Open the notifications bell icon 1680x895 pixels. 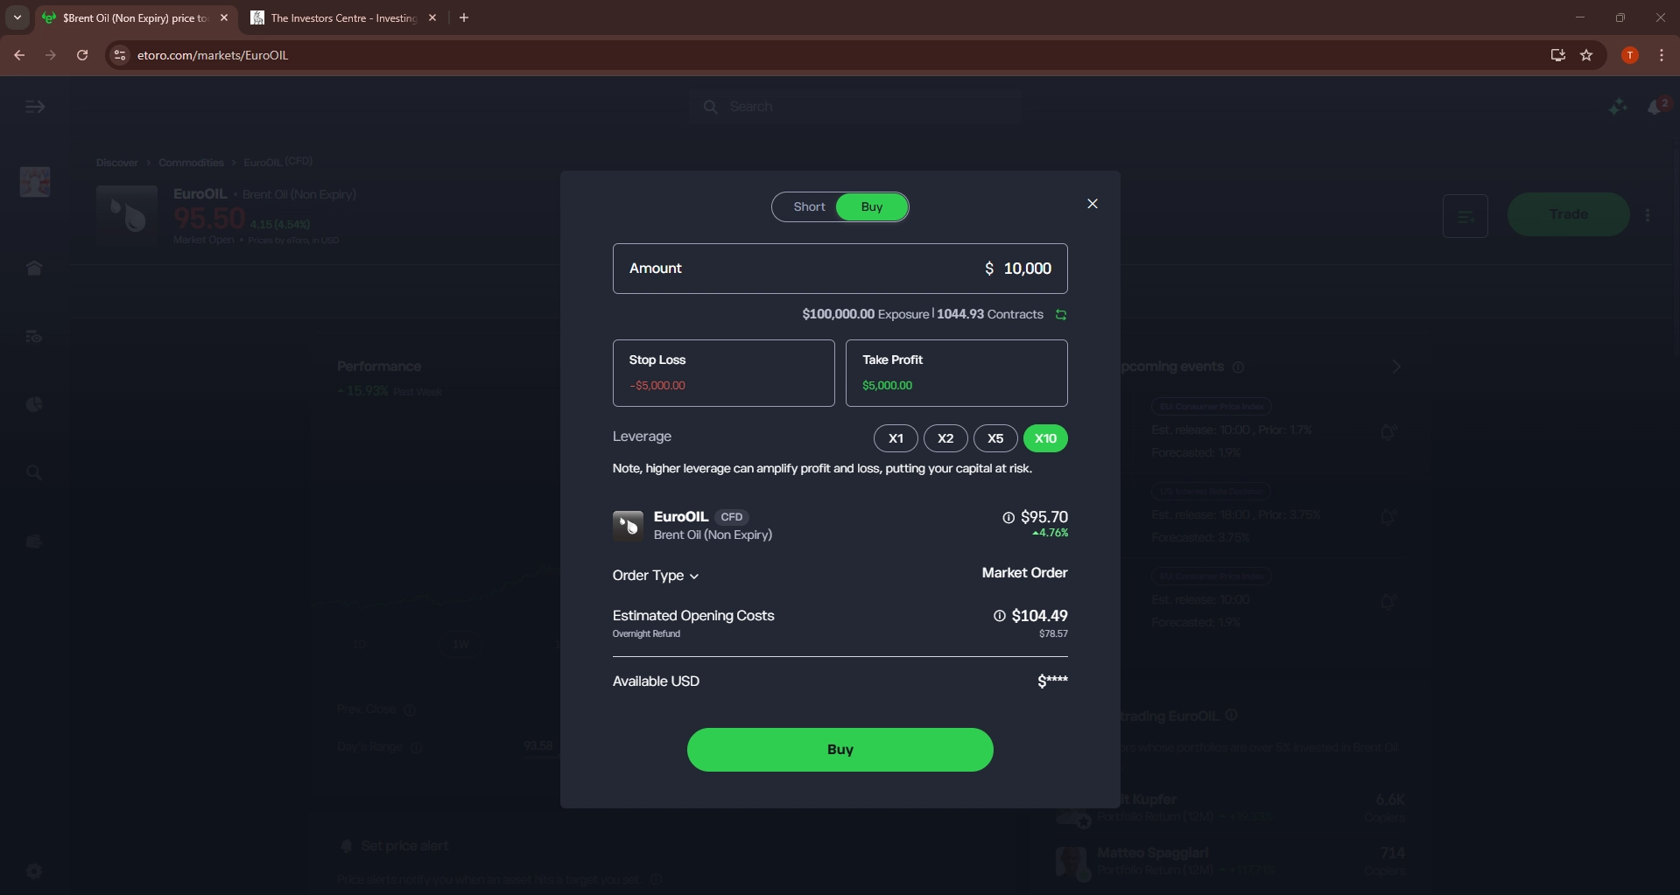tap(1656, 107)
